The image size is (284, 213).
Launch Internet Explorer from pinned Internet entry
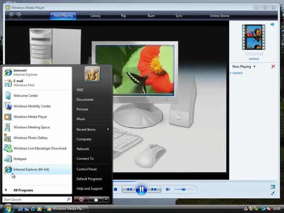[37, 72]
